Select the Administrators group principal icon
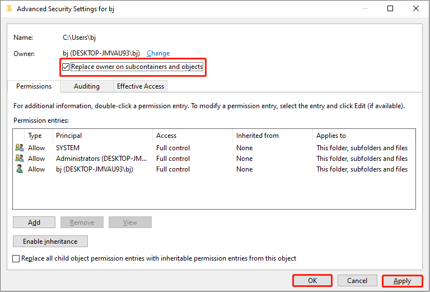 [20, 159]
